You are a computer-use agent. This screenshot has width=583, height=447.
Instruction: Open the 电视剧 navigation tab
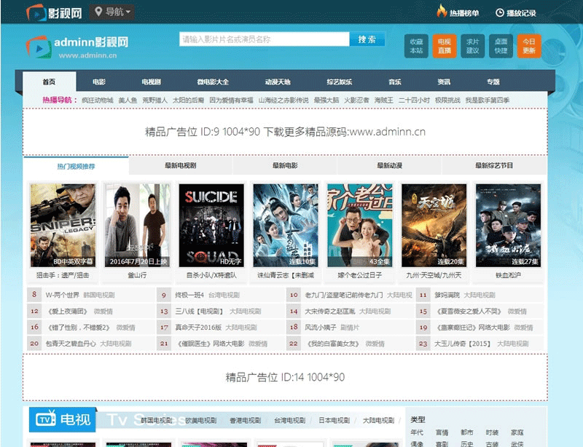[x=151, y=82]
